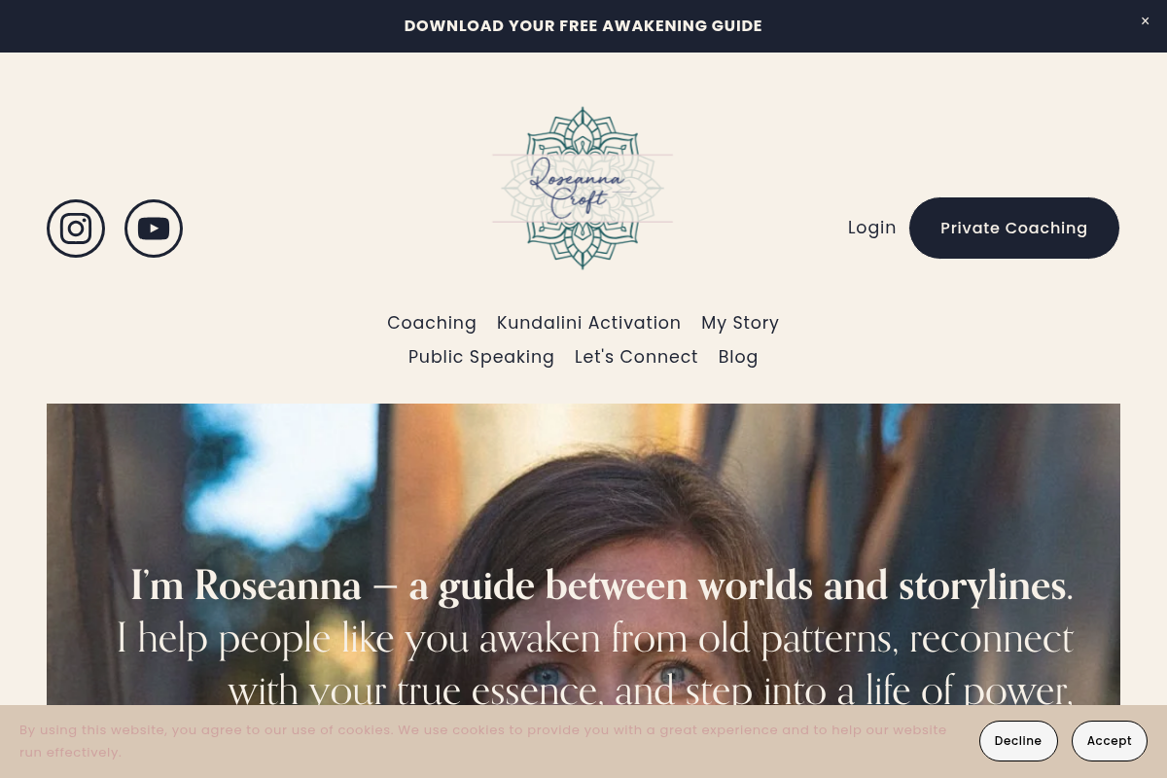
Task: Navigate to Let's Connect
Action: (636, 357)
